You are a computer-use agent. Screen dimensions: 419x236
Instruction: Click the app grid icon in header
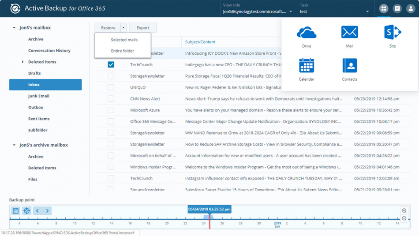384,8
